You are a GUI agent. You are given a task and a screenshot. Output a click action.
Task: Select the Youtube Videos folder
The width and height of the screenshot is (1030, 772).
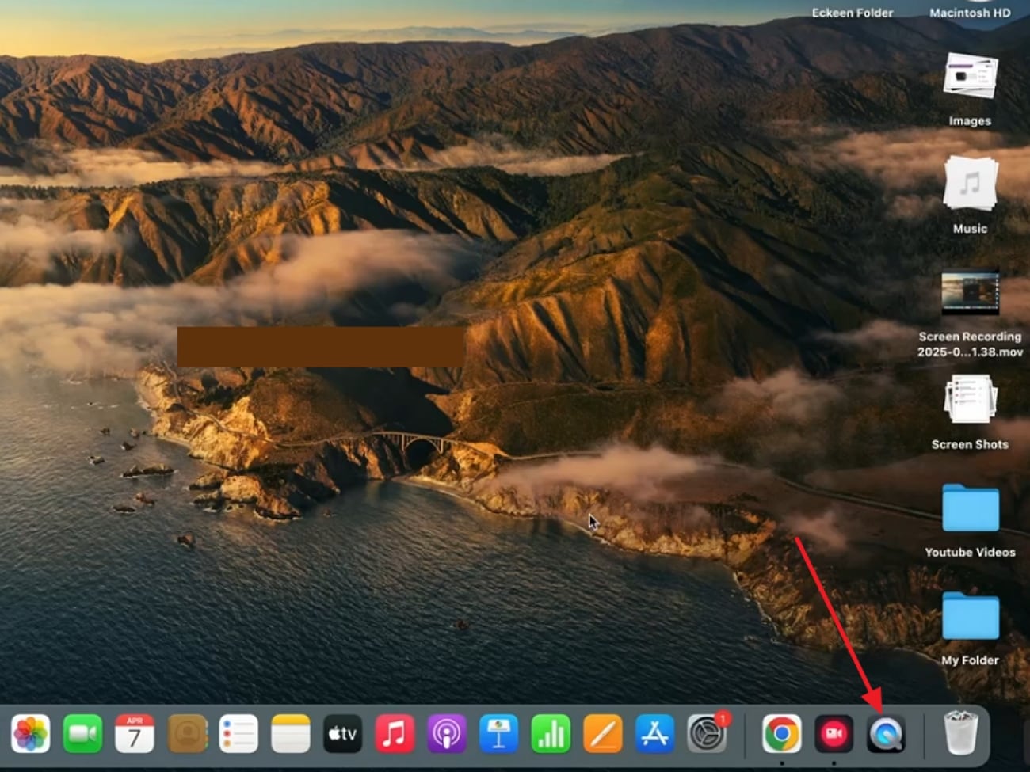coord(971,508)
